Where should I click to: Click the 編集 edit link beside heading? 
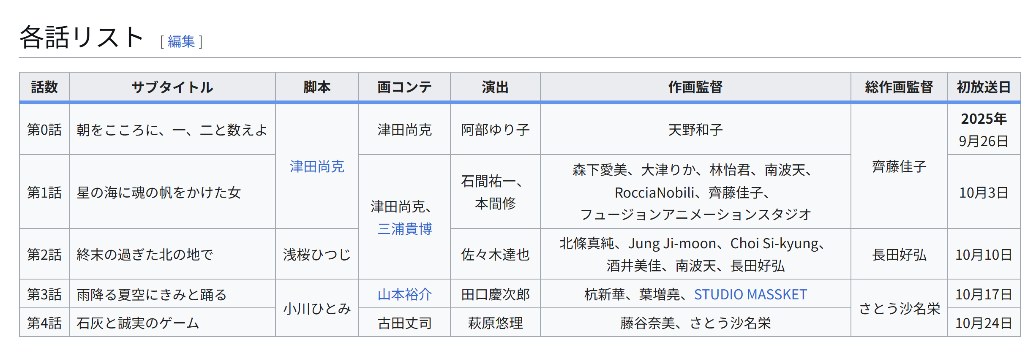click(181, 41)
